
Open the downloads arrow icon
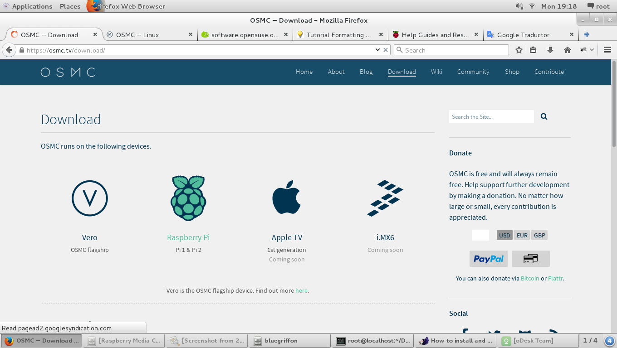click(x=550, y=50)
